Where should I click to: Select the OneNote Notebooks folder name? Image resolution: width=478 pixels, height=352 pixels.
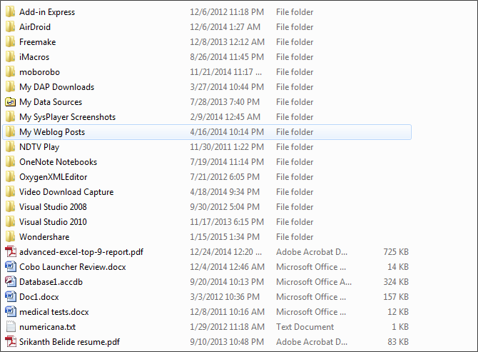point(58,162)
